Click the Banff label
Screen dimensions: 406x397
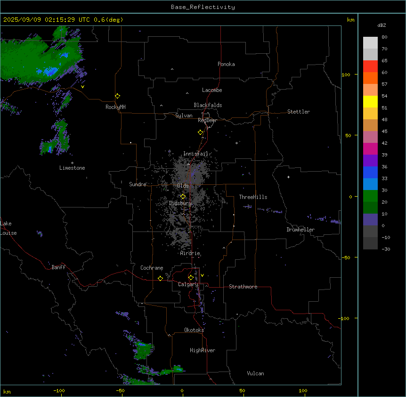tap(58, 267)
